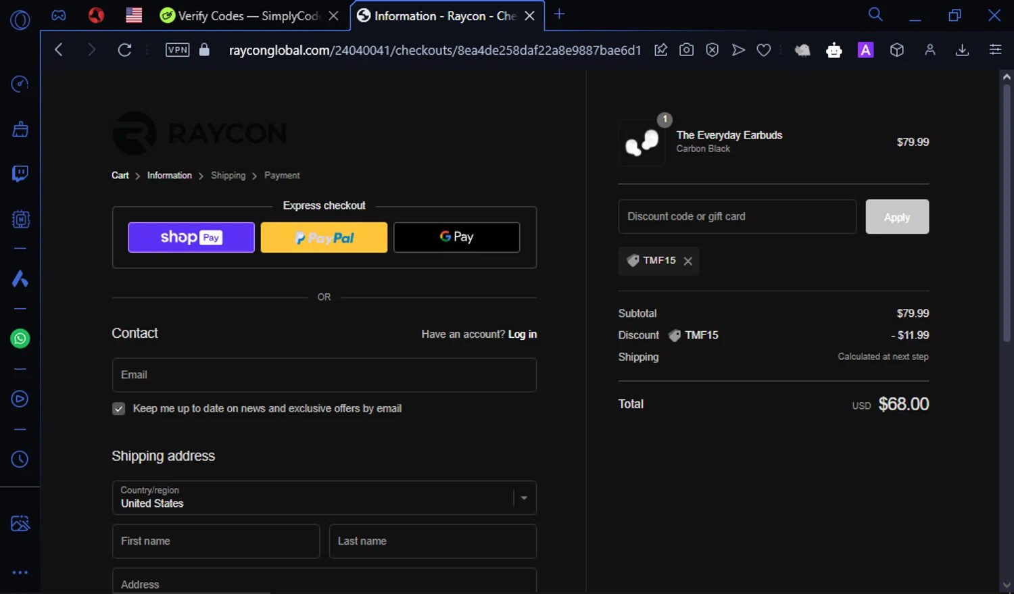Open the downloads panel

point(963,49)
